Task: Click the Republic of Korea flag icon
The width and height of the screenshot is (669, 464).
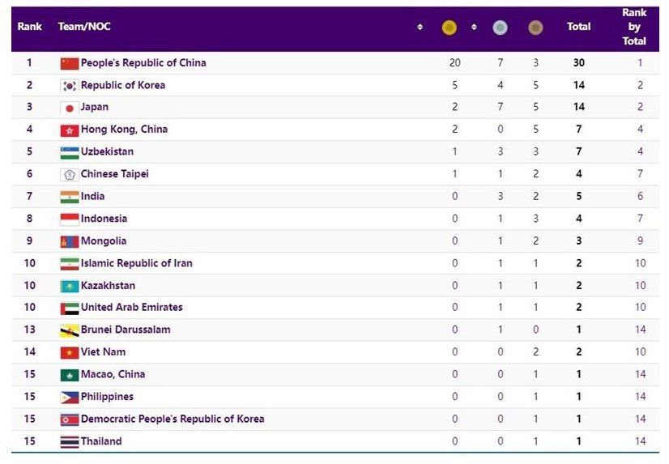Action: (x=69, y=86)
